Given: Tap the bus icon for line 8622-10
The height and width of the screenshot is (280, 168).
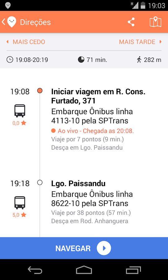Looking at the screenshot, I should (20, 203).
